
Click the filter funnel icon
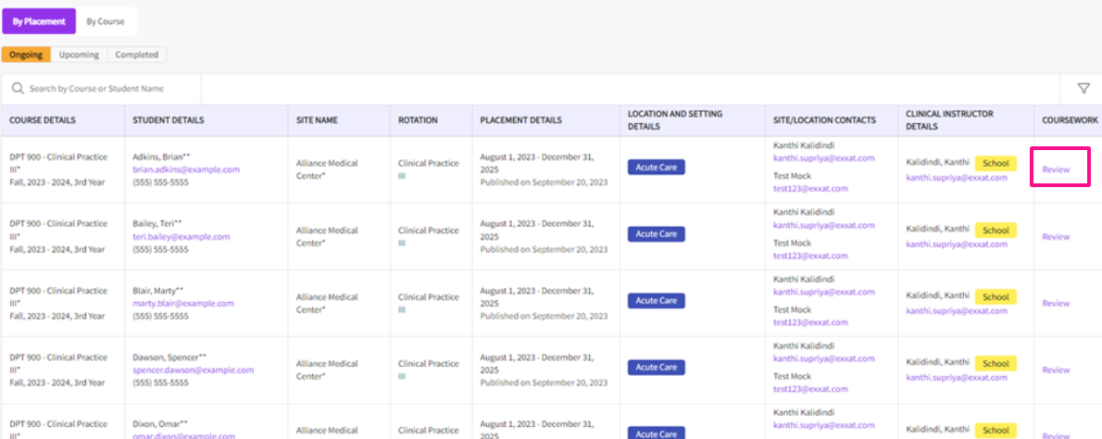click(1083, 89)
